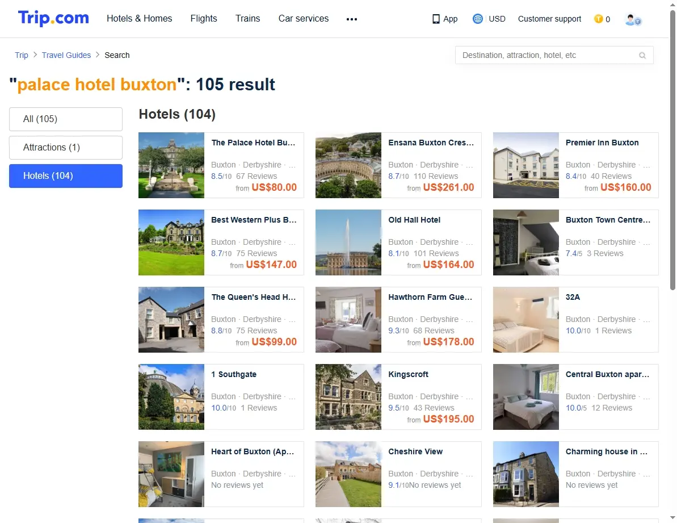Click US$80.00 Palace Hotel price
Viewport: 677px width, 523px height.
[x=274, y=187]
